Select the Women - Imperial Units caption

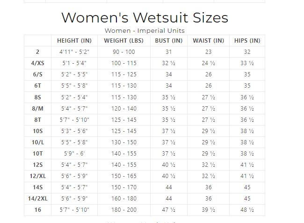coord(145,30)
